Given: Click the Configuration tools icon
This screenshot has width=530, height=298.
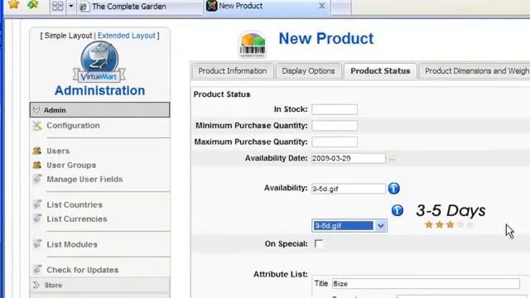Looking at the screenshot, I should [x=37, y=126].
